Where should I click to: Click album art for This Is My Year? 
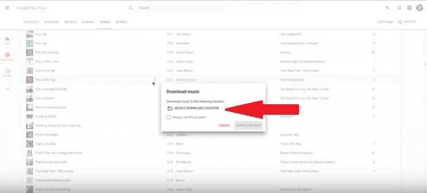30,80
